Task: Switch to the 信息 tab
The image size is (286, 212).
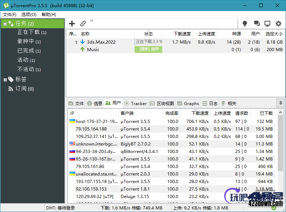Action: [x=94, y=103]
